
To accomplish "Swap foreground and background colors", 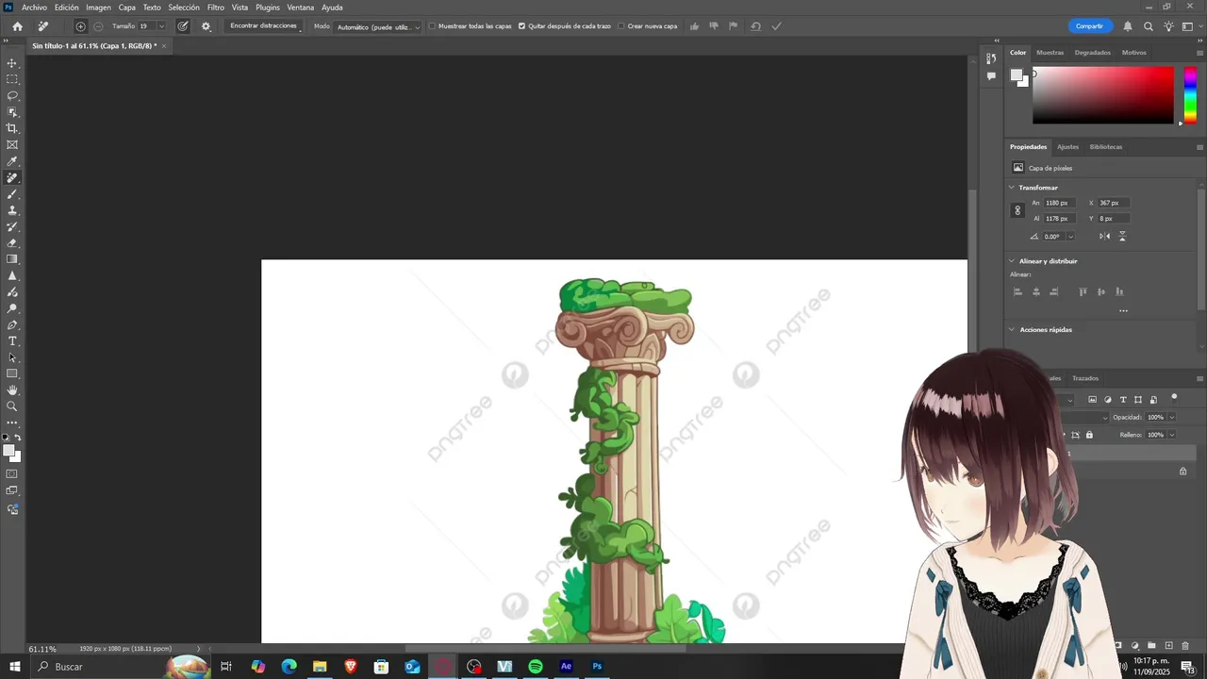I will coord(18,438).
